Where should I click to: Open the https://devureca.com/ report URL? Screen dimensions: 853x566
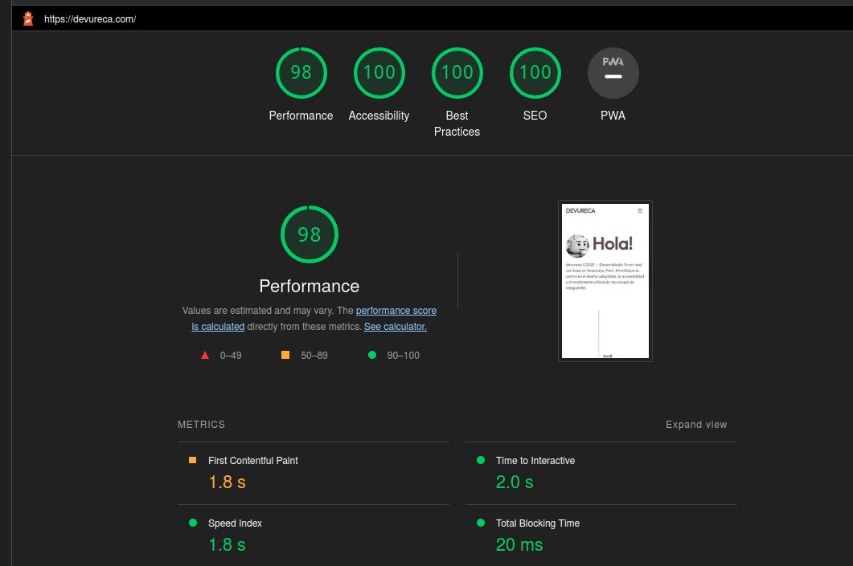point(90,19)
